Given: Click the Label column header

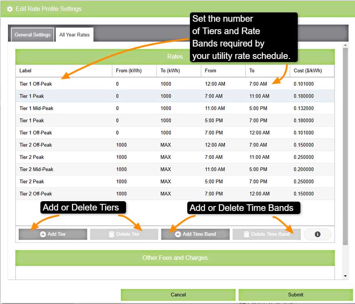Looking at the screenshot, I should (26, 70).
